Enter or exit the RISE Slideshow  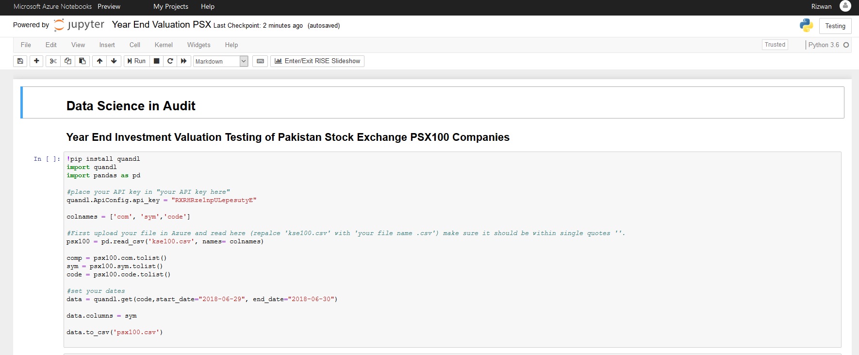coord(317,61)
